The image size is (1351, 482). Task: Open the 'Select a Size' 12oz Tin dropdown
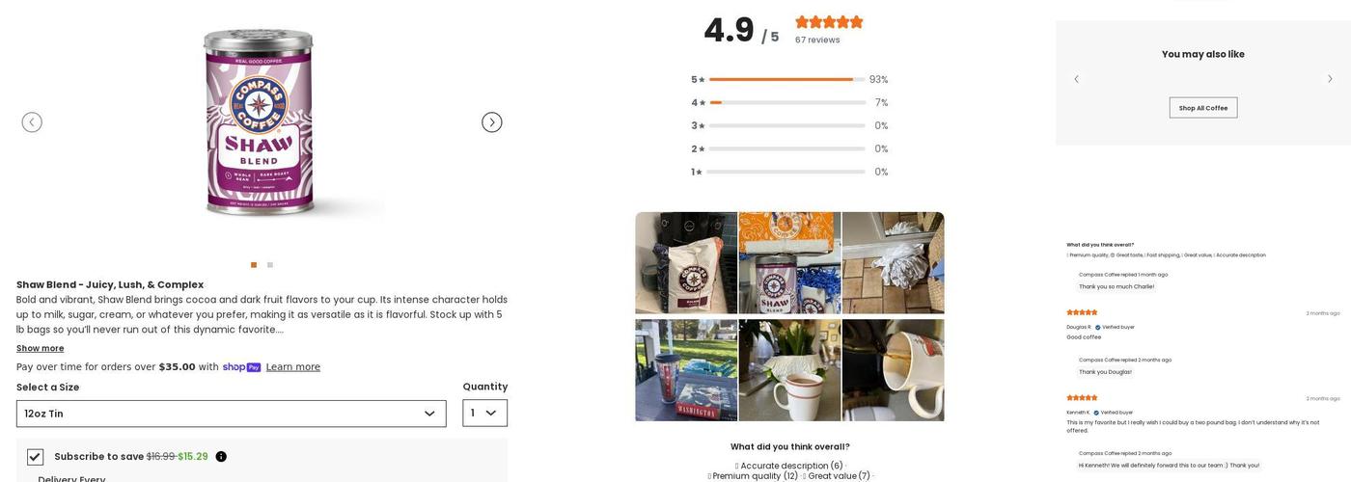click(x=231, y=414)
